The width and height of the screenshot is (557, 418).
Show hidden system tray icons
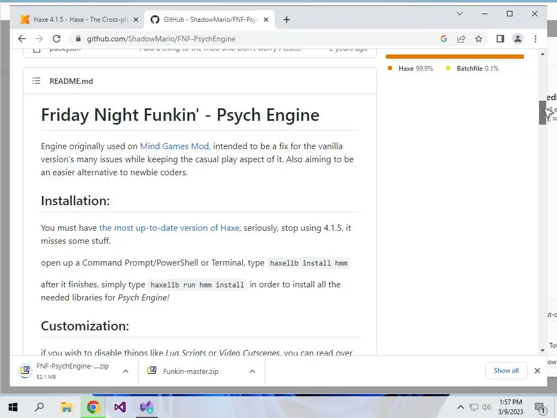tap(460, 407)
